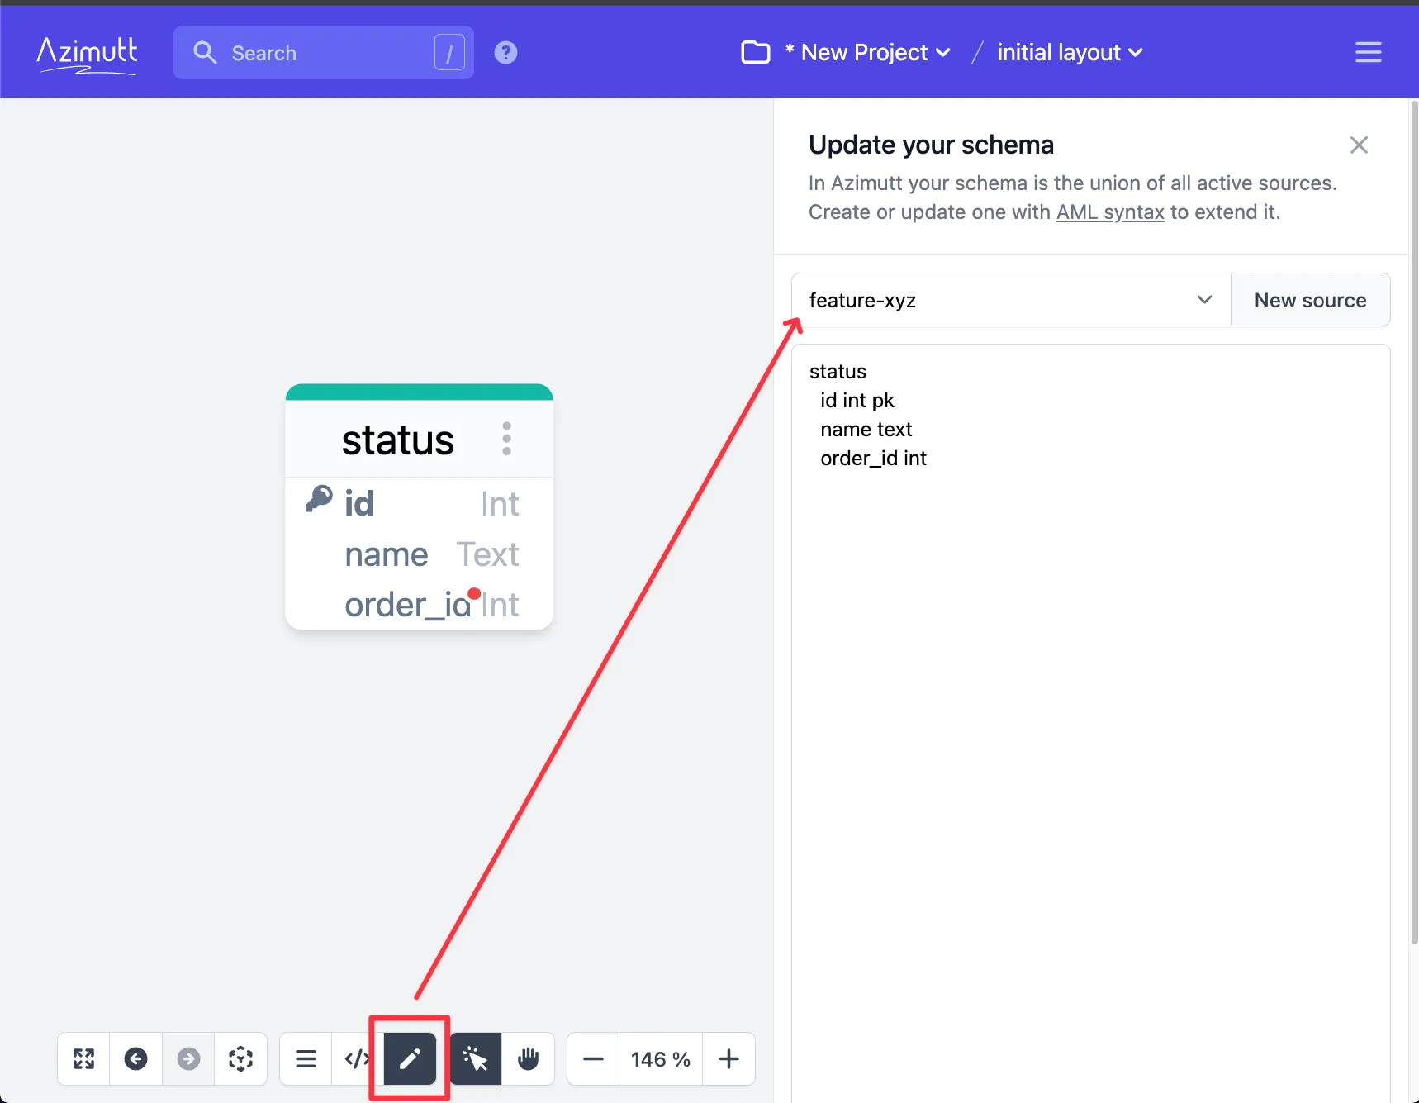Switch to the hand drag mode
Screen dimensions: 1419x1103
click(529, 1058)
